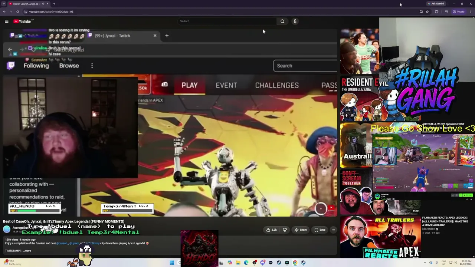The height and width of the screenshot is (267, 475).
Task: Open Microsoft Edge from the taskbar
Action: pyautogui.click(x=246, y=263)
